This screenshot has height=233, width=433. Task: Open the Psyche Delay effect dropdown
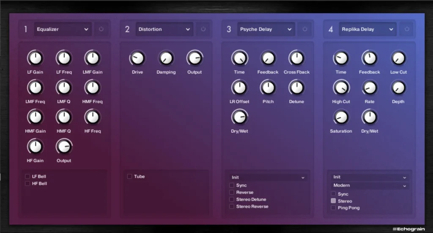click(x=266, y=29)
